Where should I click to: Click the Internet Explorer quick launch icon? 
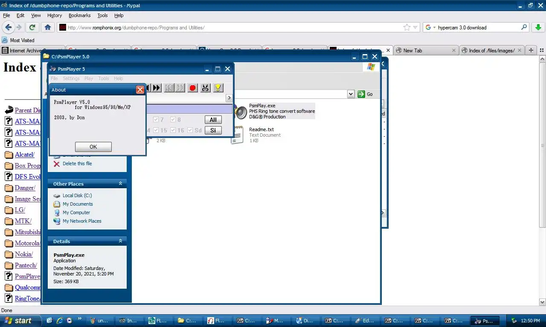click(59, 321)
